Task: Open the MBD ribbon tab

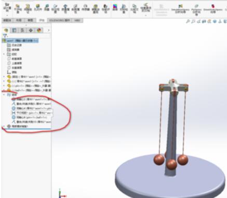Action: 77,20
